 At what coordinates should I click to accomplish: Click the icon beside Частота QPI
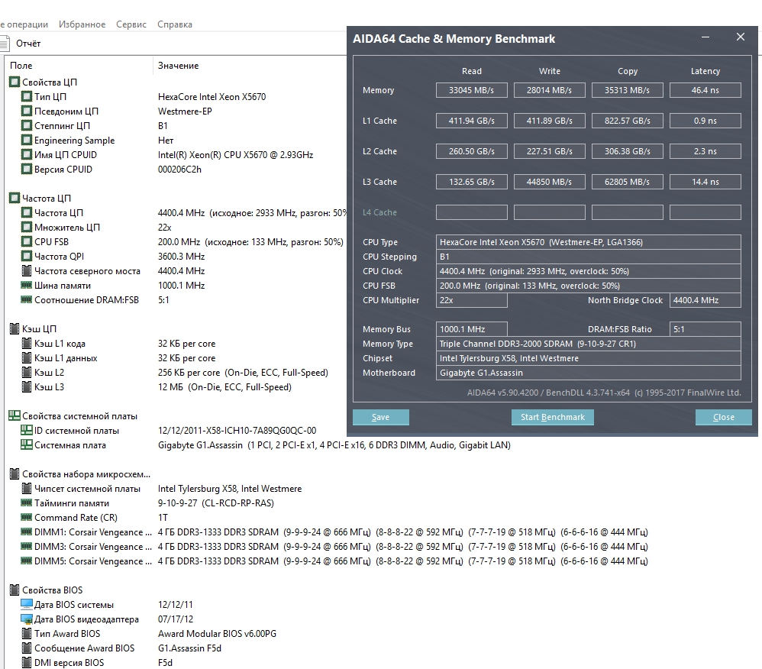(26, 257)
